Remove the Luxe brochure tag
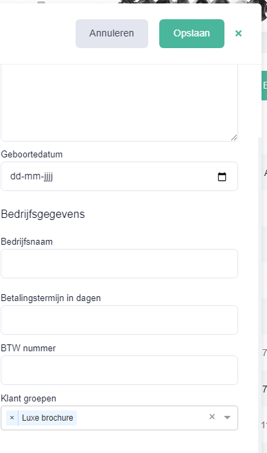Image resolution: width=267 pixels, height=453 pixels. coord(12,418)
